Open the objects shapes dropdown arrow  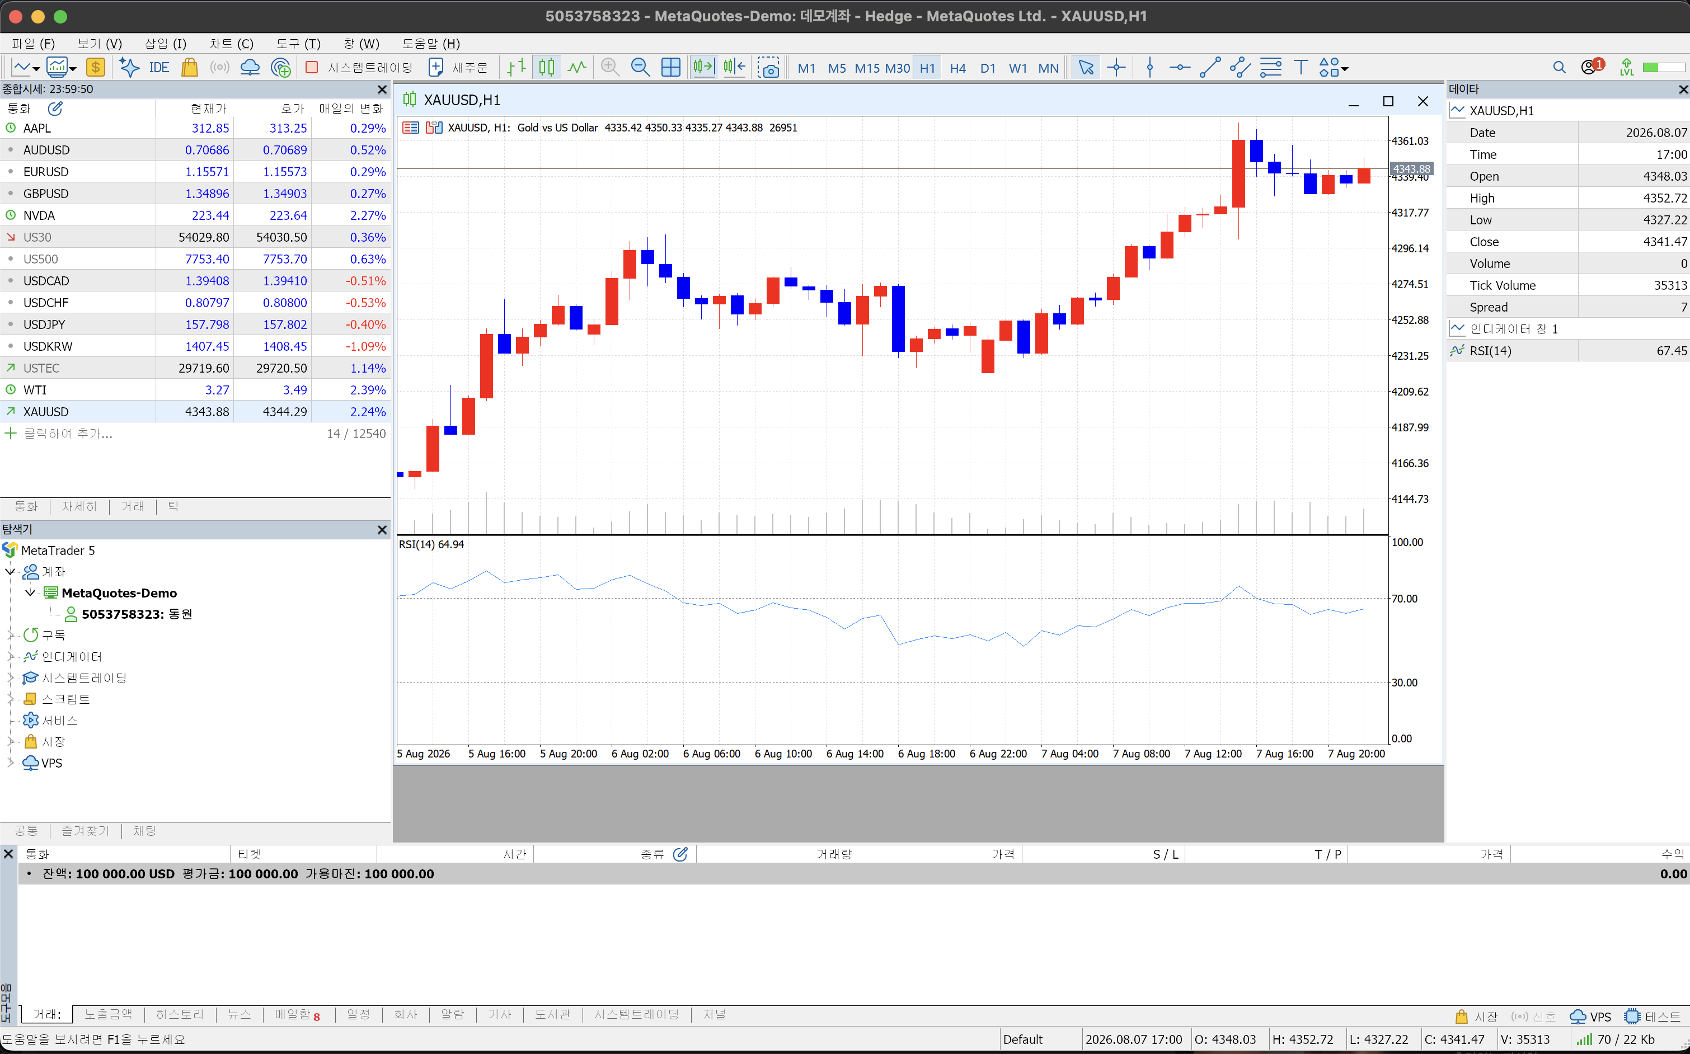tap(1345, 69)
